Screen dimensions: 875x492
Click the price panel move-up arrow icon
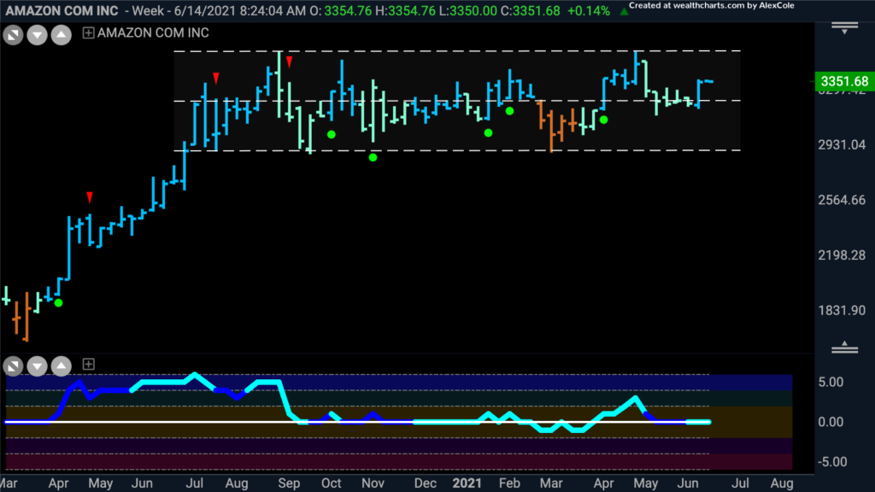coord(62,36)
